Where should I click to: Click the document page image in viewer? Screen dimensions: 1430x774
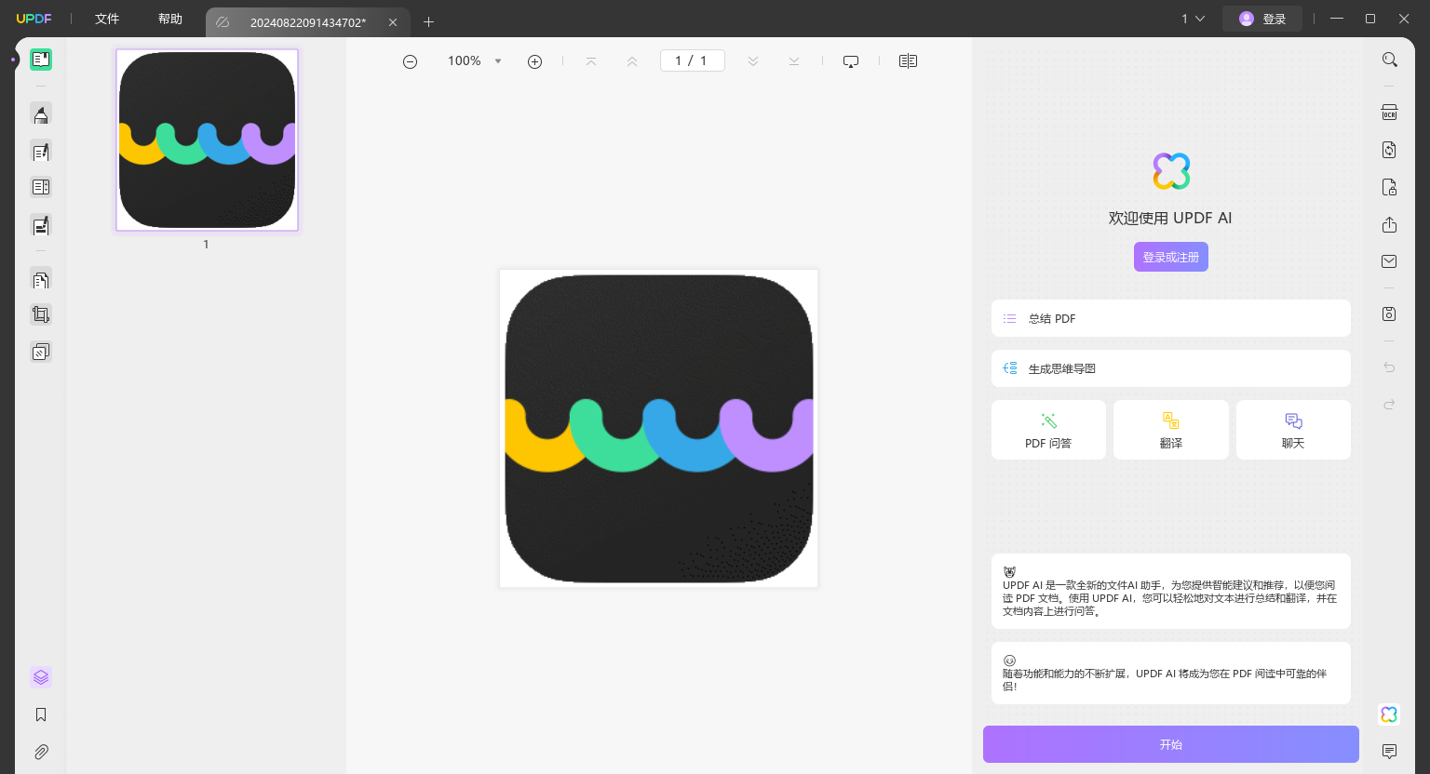pyautogui.click(x=659, y=429)
